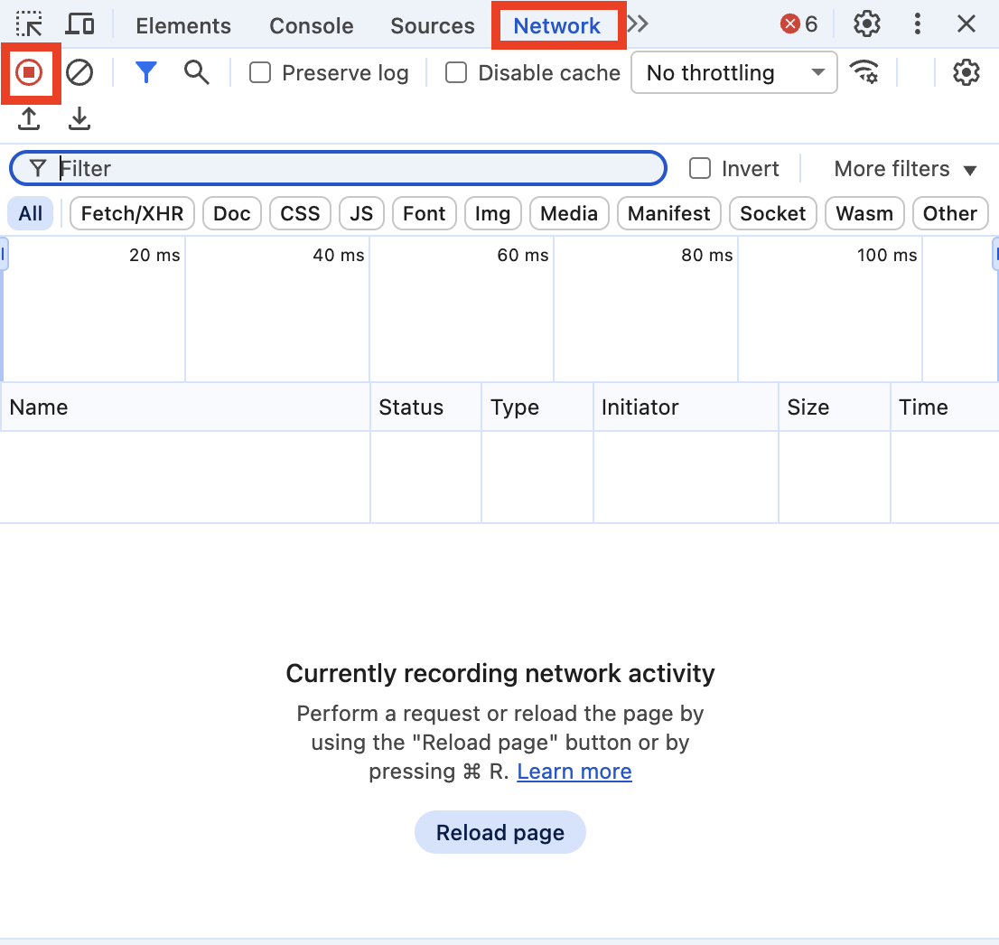Filter requests by Doc
999x945 pixels.
click(232, 213)
